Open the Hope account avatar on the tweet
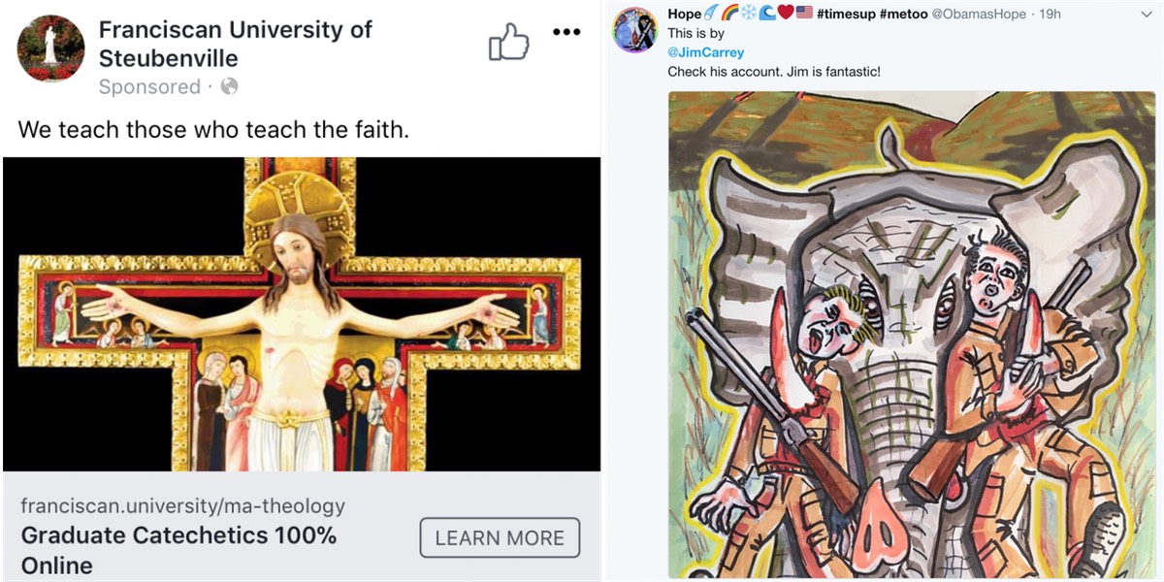The image size is (1164, 582). [635, 31]
